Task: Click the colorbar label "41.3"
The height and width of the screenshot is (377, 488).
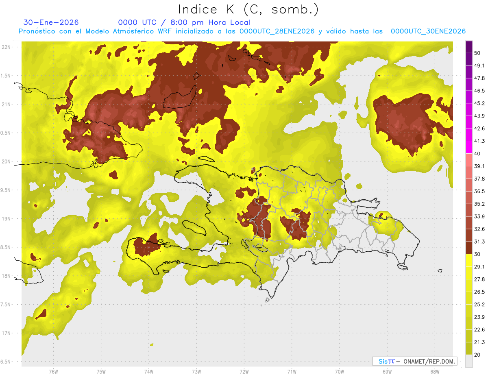Action: coord(479,141)
